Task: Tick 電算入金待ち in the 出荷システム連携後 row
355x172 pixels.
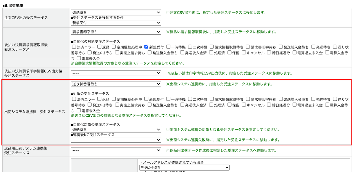Action: click(x=327, y=105)
